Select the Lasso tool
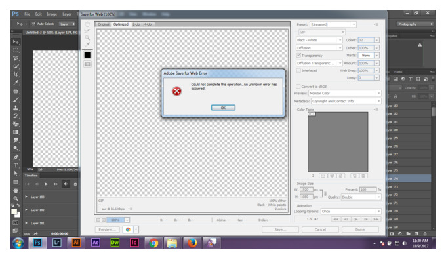Image resolution: width=446 pixels, height=259 pixels. coord(16,58)
